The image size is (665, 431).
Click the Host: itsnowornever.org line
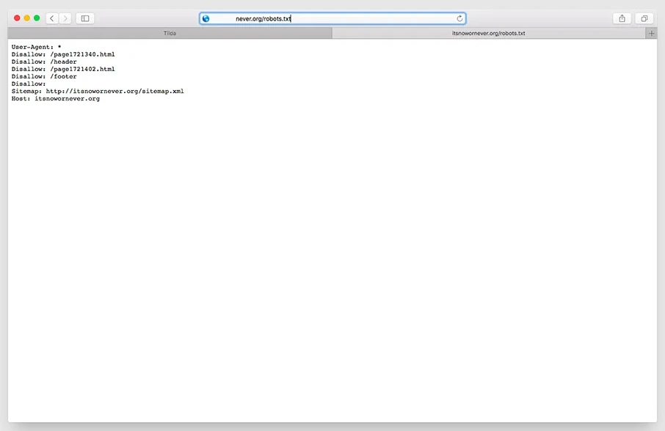pyautogui.click(x=55, y=98)
